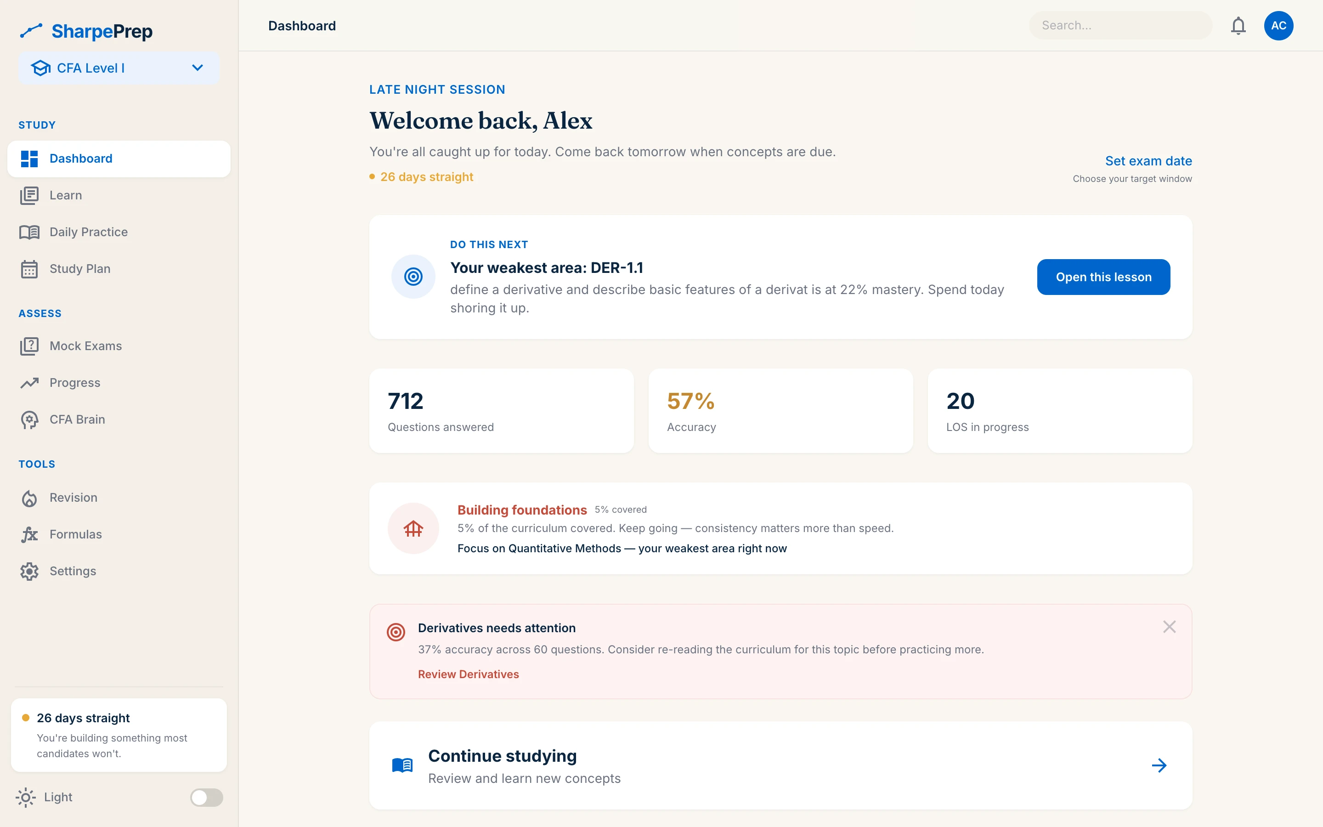Click the target icon in Do This Next card
The height and width of the screenshot is (827, 1323).
[x=413, y=277]
